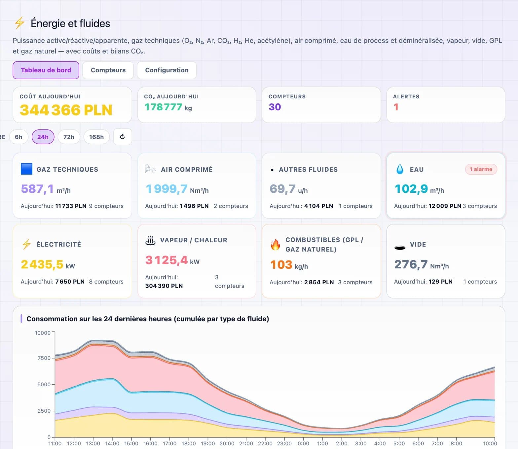Click the blue square Gaz Techniques icon
518x449 pixels.
point(26,169)
